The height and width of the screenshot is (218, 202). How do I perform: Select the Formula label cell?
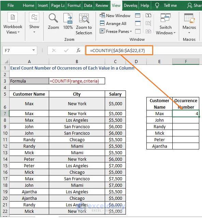[x=29, y=81]
